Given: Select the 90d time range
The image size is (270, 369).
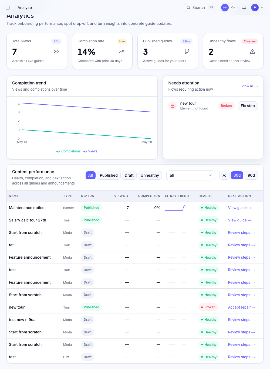Looking at the screenshot, I should click(251, 175).
